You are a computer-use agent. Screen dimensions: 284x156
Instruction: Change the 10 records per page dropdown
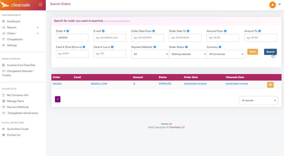click(x=258, y=100)
